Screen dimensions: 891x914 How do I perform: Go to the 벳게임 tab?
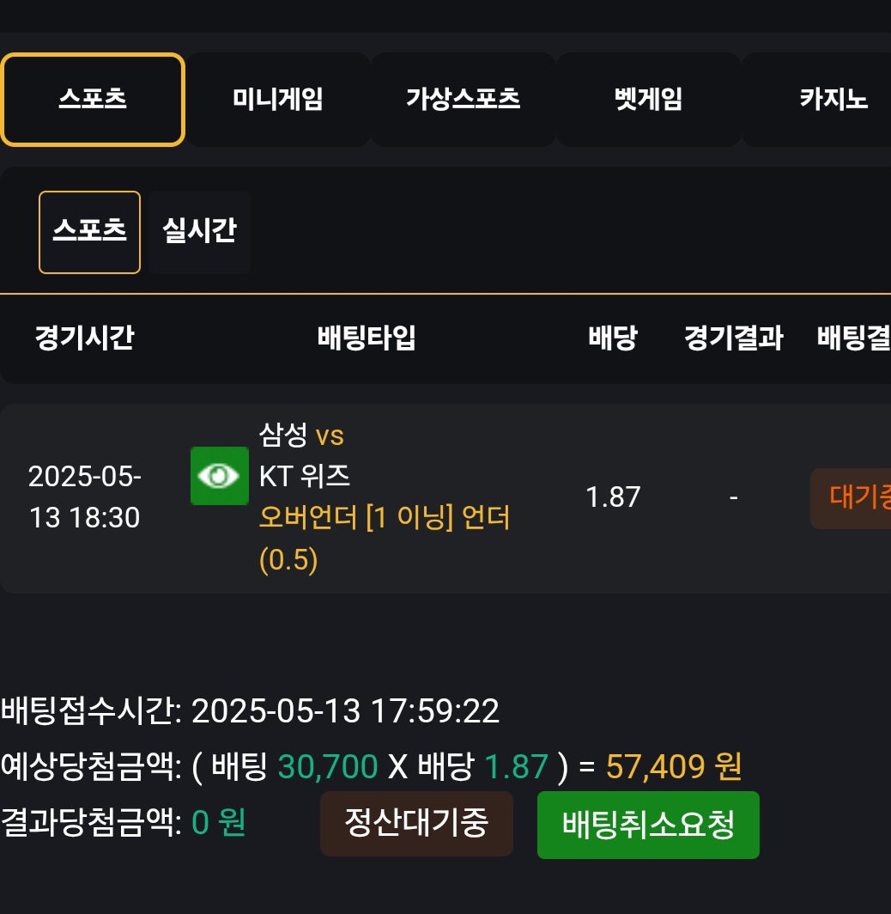click(x=648, y=99)
